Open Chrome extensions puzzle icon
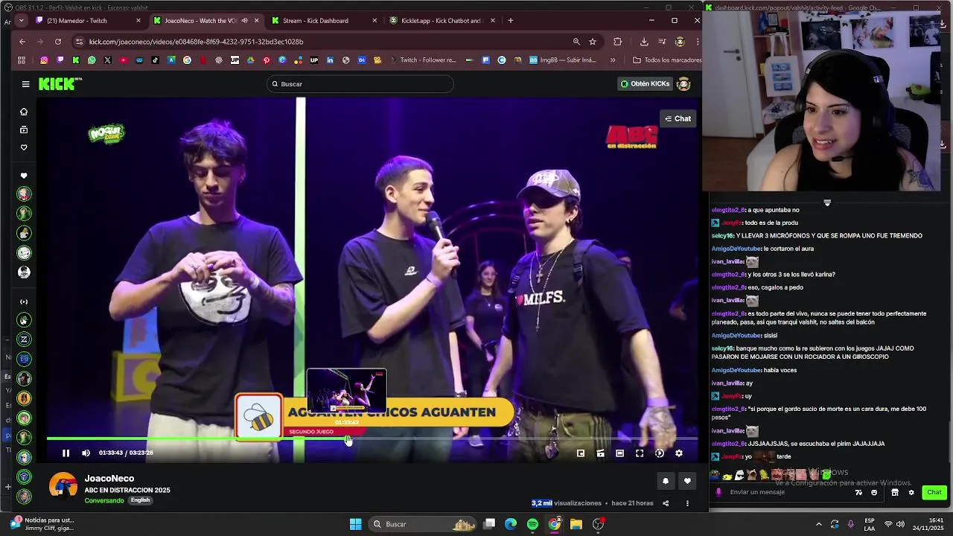This screenshot has height=536, width=953. [x=617, y=42]
